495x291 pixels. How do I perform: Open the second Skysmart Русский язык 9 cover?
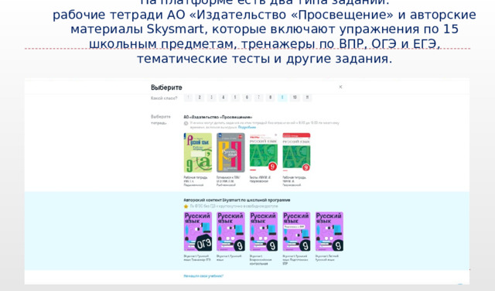coord(230,231)
